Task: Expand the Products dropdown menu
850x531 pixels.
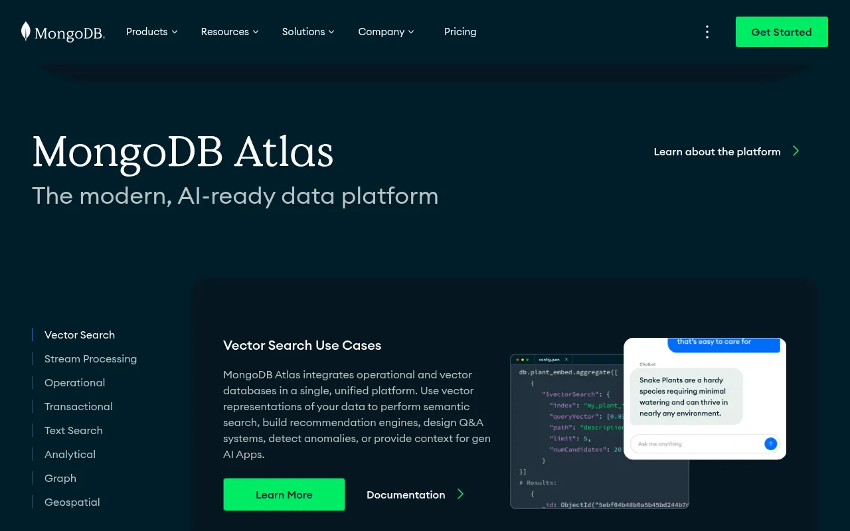Action: point(152,32)
